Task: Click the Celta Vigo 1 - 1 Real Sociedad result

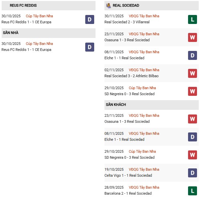Action: coord(128,175)
